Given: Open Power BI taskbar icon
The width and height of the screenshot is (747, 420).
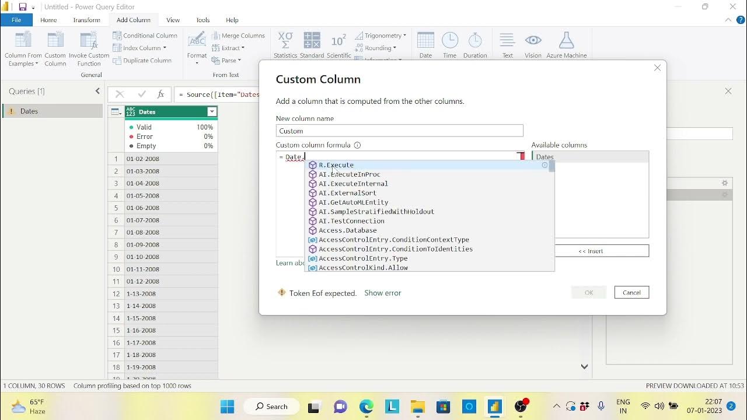Looking at the screenshot, I should [495, 407].
